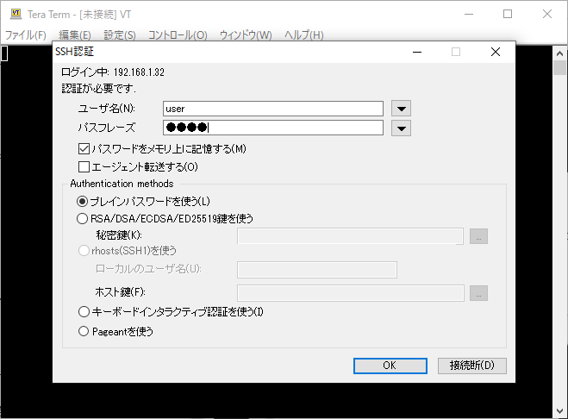Expand the パスフレーズ dropdown arrow
The height and width of the screenshot is (419, 568).
tap(401, 128)
